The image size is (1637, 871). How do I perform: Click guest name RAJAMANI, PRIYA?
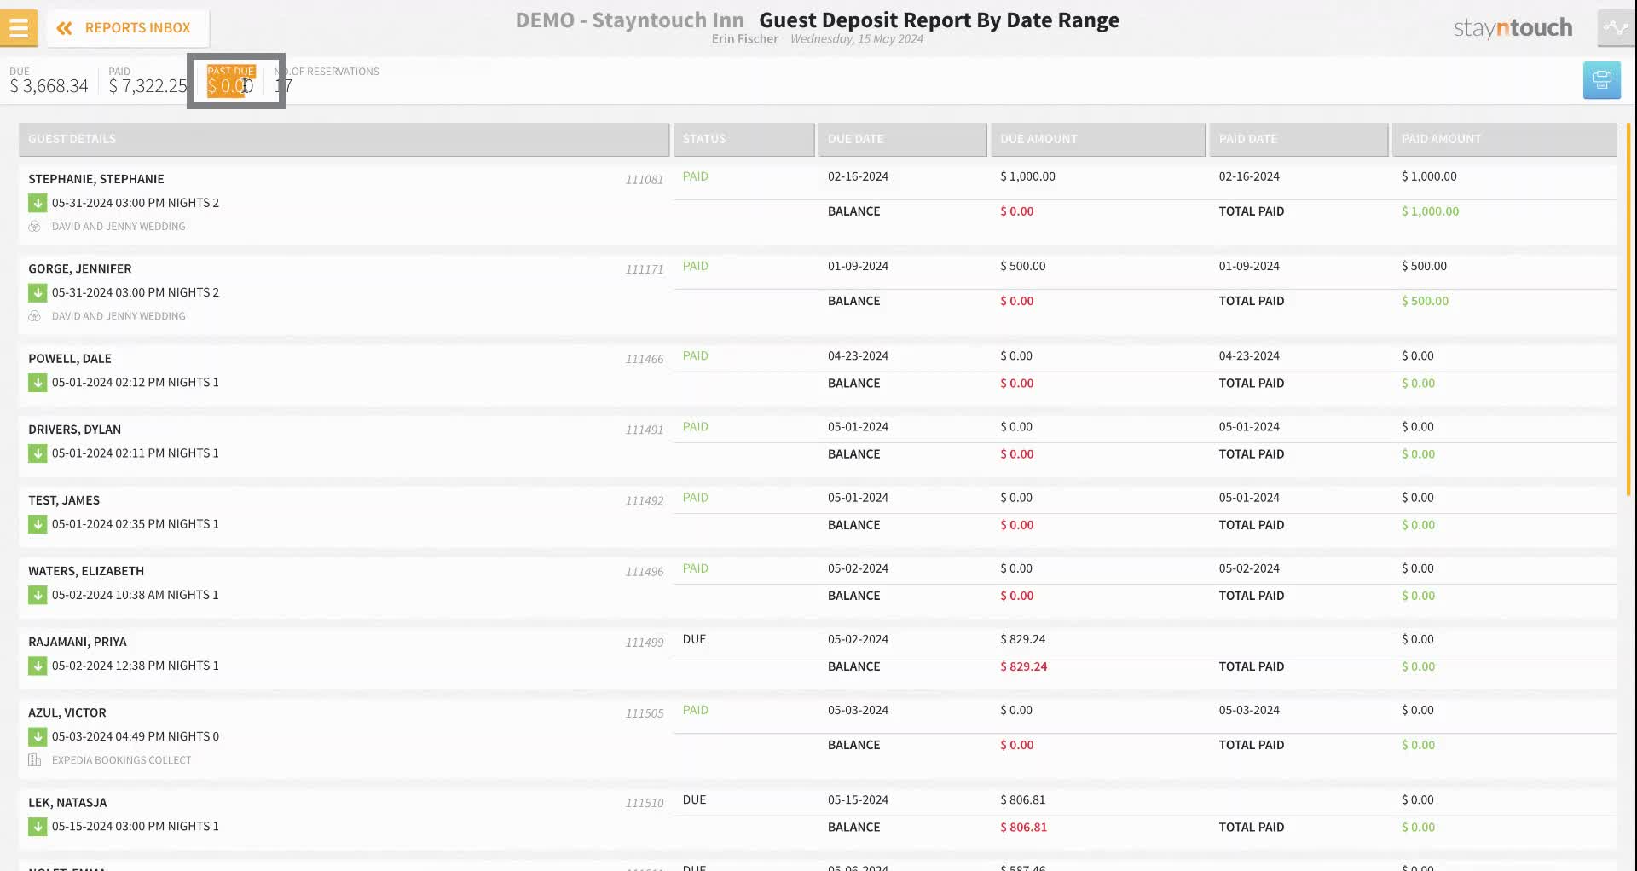pos(78,642)
